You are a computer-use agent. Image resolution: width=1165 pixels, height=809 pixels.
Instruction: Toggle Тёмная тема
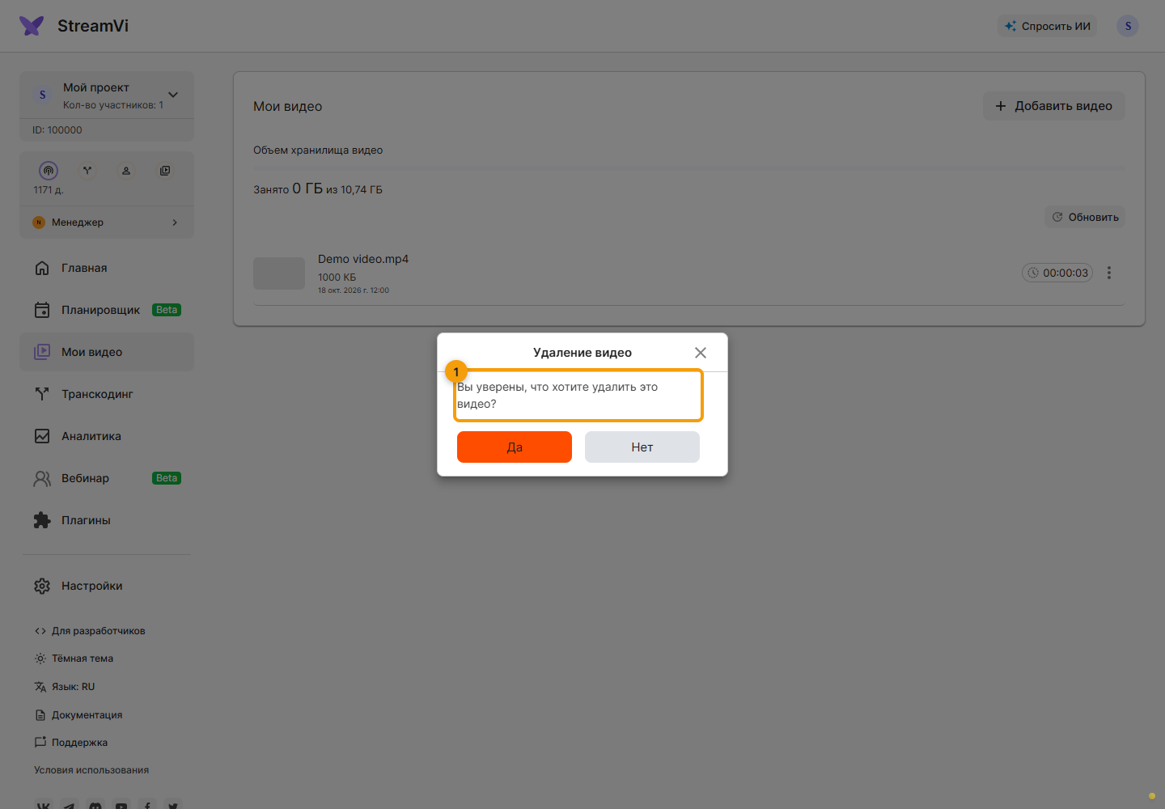[x=74, y=659]
